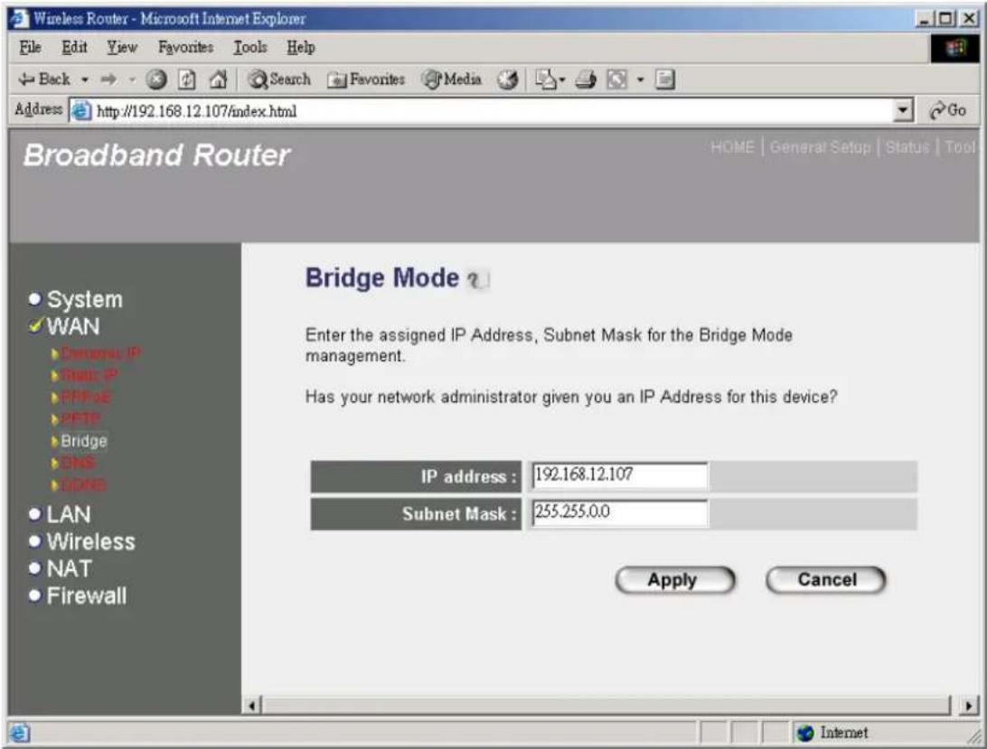This screenshot has width=987, height=749.
Task: Open the address bar dropdown arrow
Action: pyautogui.click(x=903, y=110)
